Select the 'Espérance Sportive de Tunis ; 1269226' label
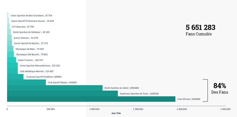237x117 pixels. pos(139,94)
